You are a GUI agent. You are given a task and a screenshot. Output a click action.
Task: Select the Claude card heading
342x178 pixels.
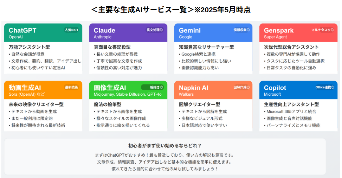[x=104, y=30]
